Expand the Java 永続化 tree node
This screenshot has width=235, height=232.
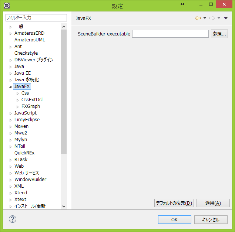pyautogui.click(x=10, y=80)
